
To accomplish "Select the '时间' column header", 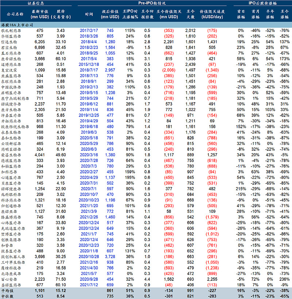I will 89,14.
